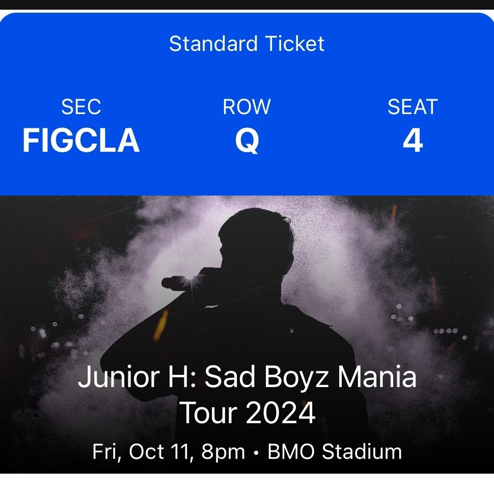Open the Junior H concert artist image

[x=247, y=334]
